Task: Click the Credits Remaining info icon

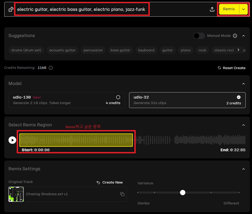Action: pyautogui.click(x=51, y=68)
